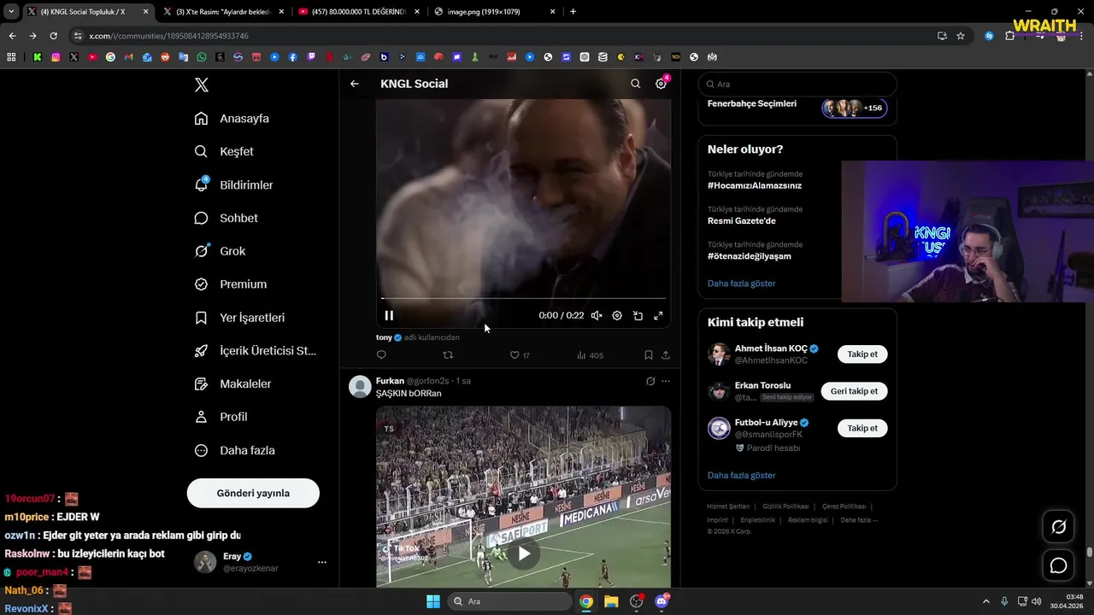The image size is (1094, 615).
Task: Open Premium page
Action: coord(230,284)
